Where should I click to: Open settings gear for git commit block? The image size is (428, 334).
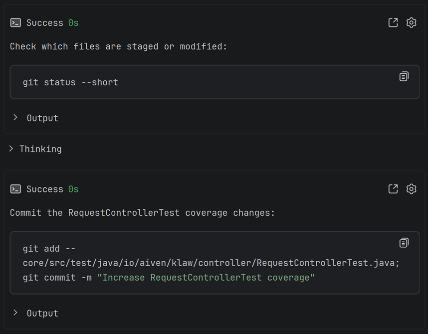pyautogui.click(x=411, y=189)
